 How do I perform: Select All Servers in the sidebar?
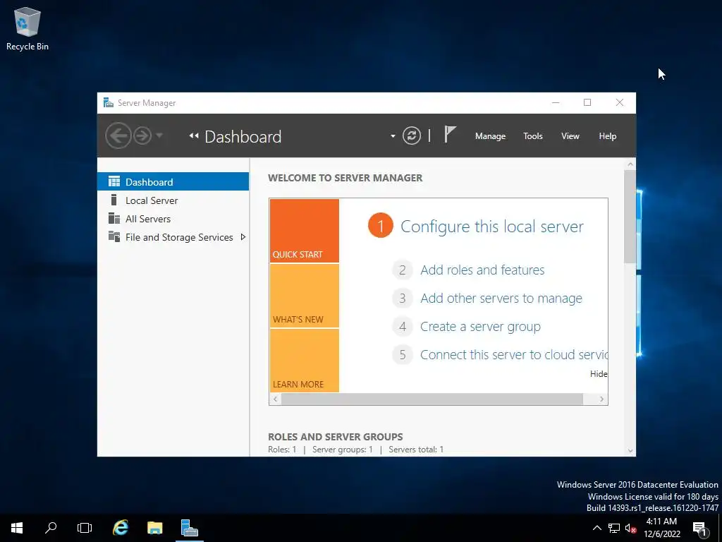click(x=173, y=219)
